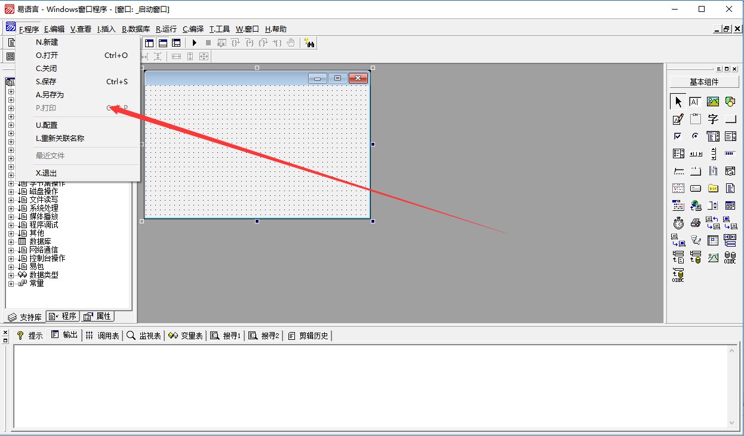Select the label component marked 字

coord(713,119)
